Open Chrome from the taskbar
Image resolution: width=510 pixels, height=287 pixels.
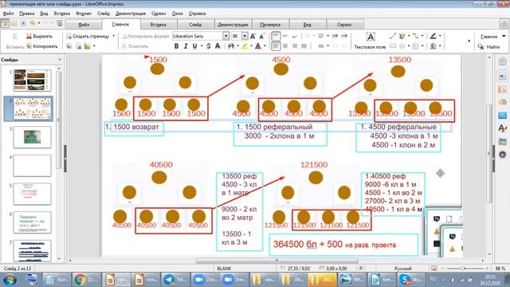click(86, 280)
